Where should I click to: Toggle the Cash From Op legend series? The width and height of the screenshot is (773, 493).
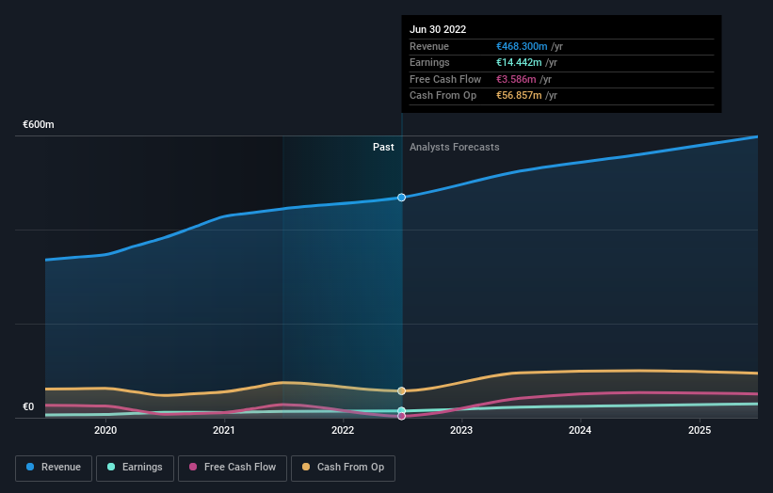(x=343, y=468)
